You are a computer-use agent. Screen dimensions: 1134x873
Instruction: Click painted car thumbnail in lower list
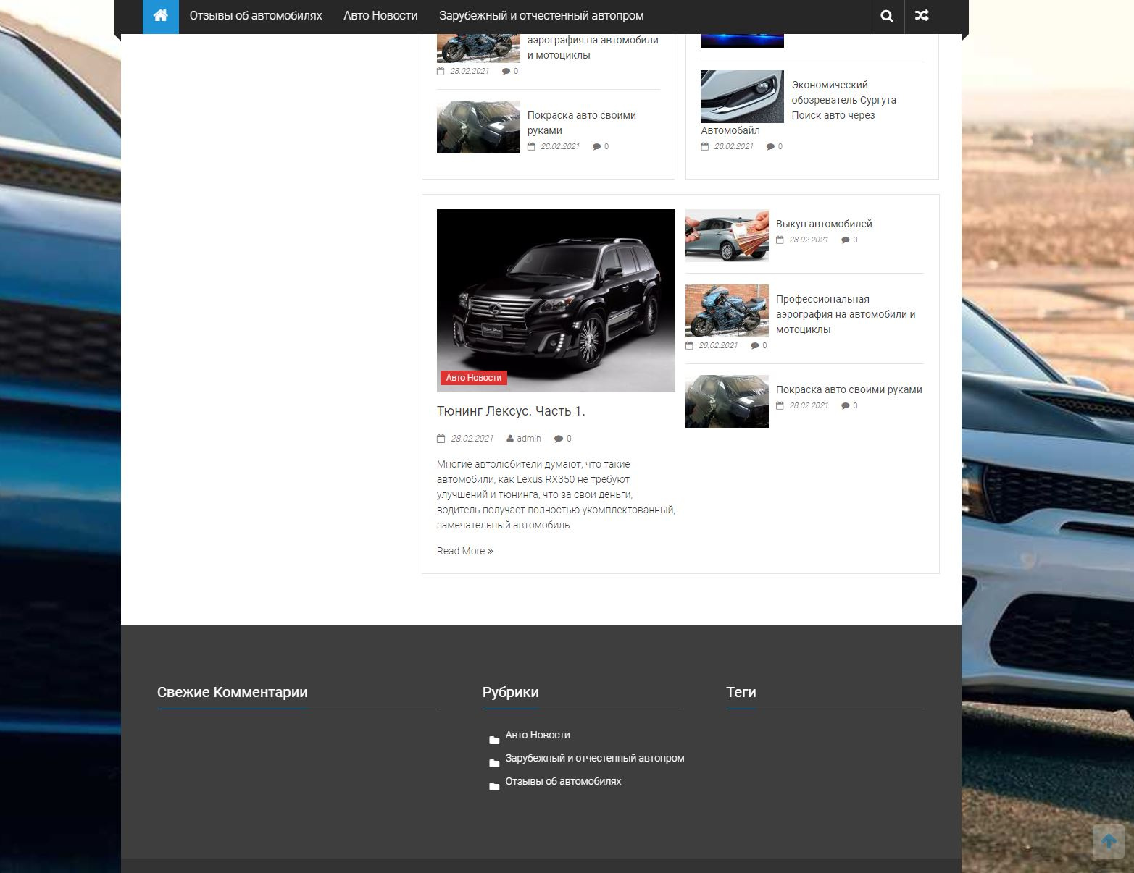(727, 401)
